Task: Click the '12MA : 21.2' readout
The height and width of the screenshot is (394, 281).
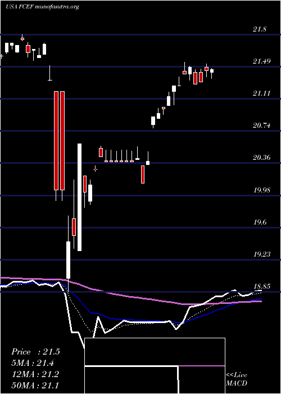Action: coord(35,374)
